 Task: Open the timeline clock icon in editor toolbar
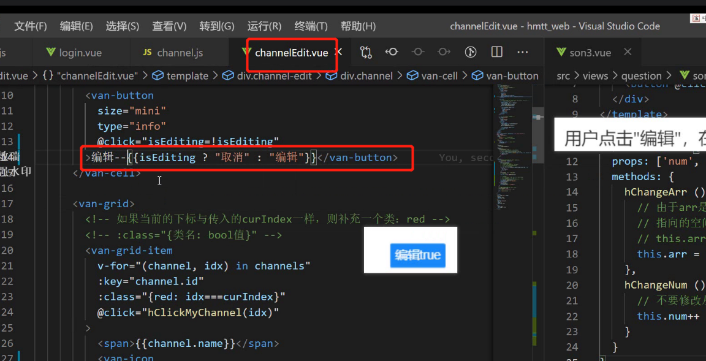click(x=471, y=52)
